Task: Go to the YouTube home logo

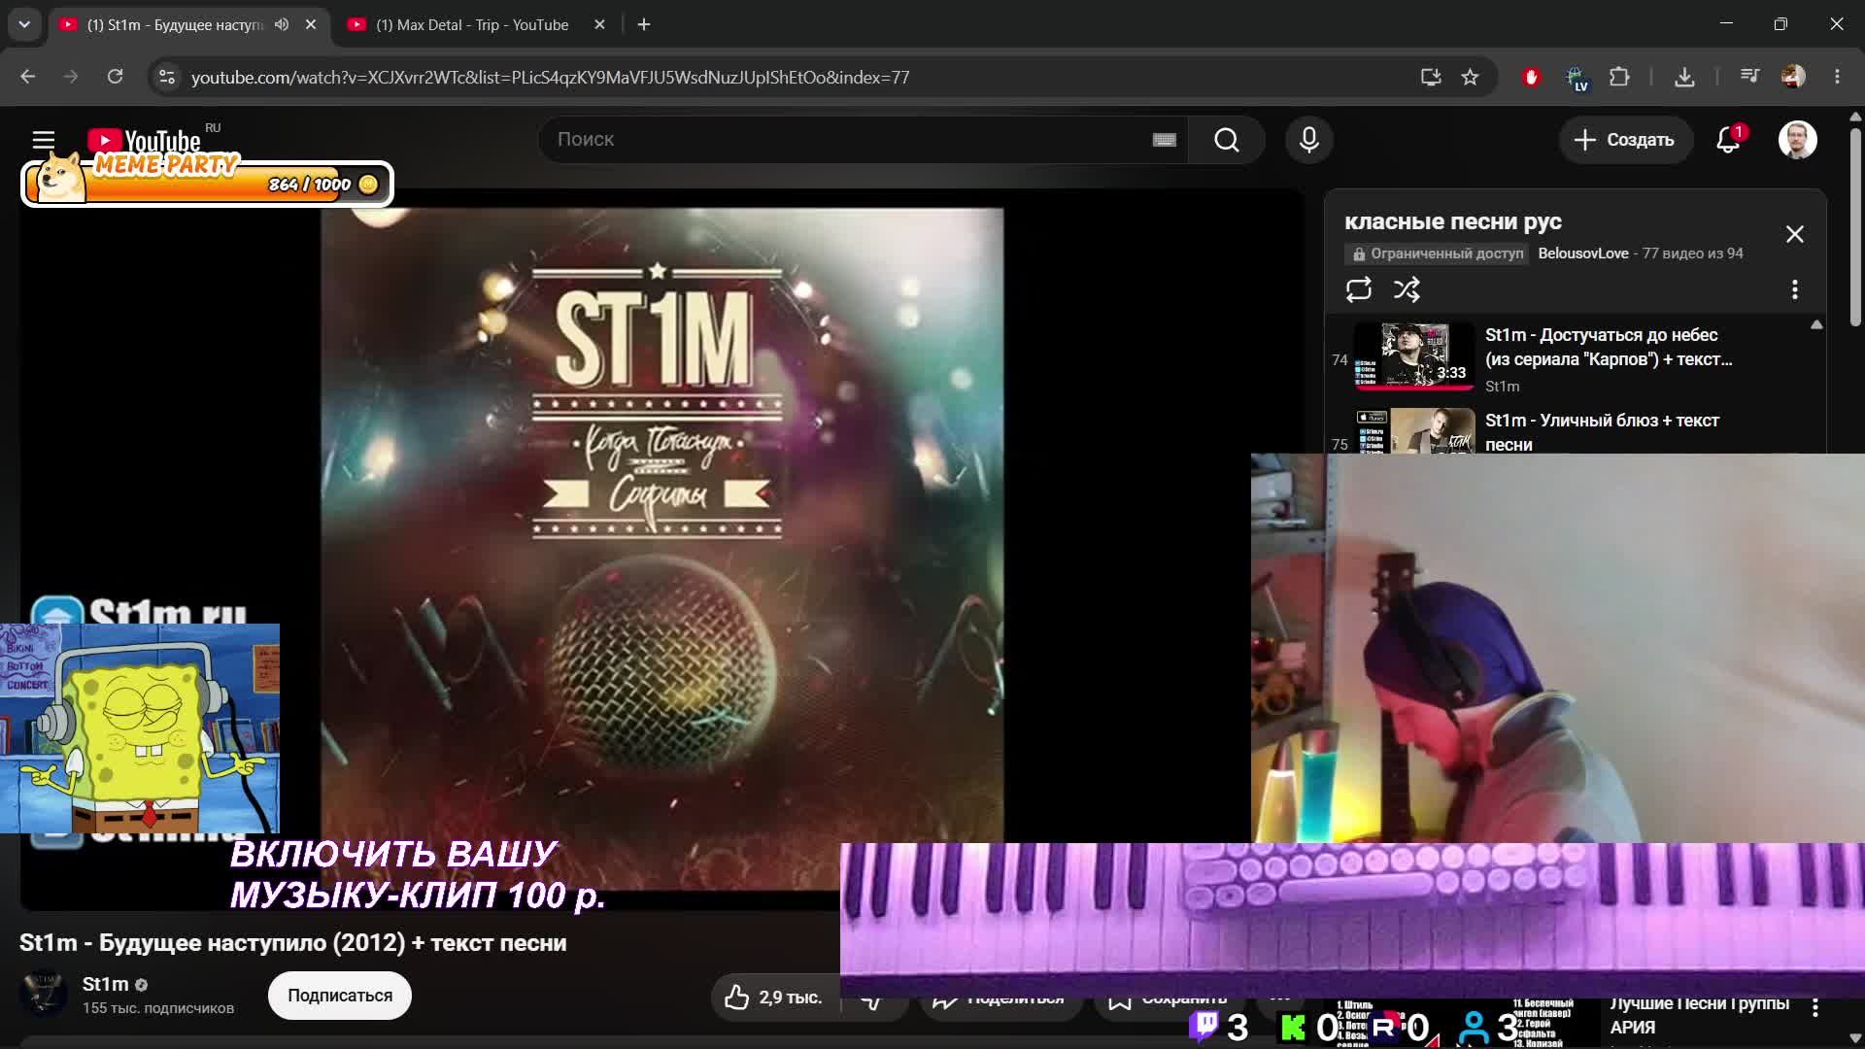Action: pos(144,141)
